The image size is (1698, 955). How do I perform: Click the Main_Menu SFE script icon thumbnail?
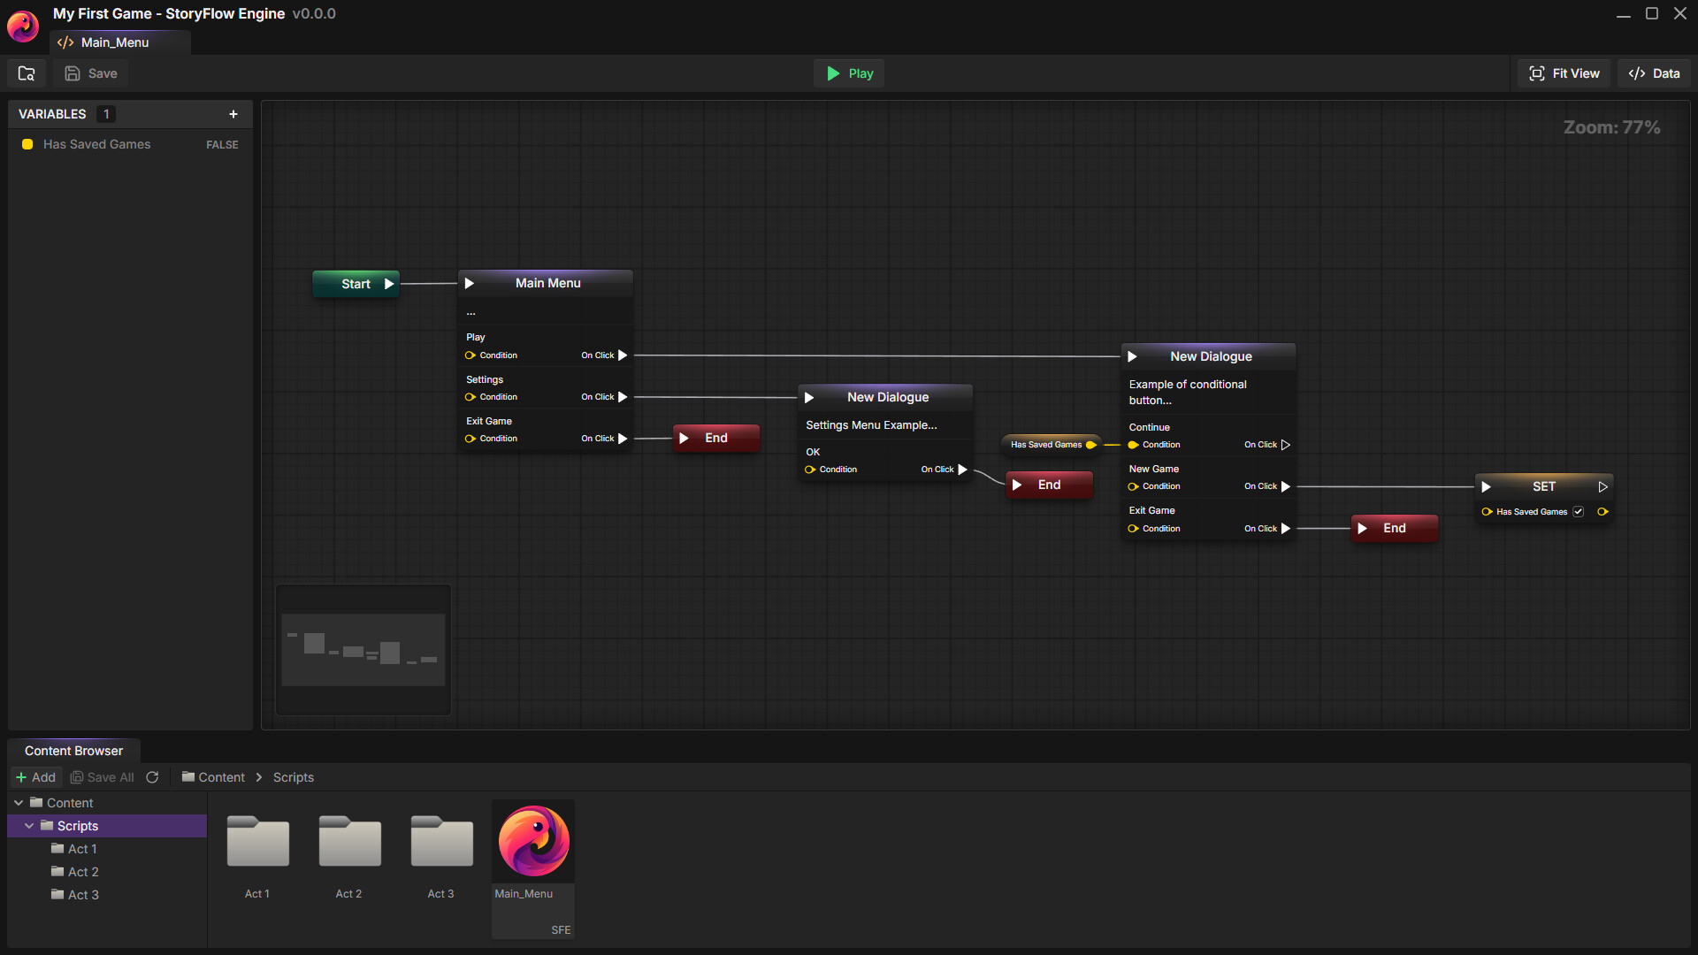(x=532, y=840)
